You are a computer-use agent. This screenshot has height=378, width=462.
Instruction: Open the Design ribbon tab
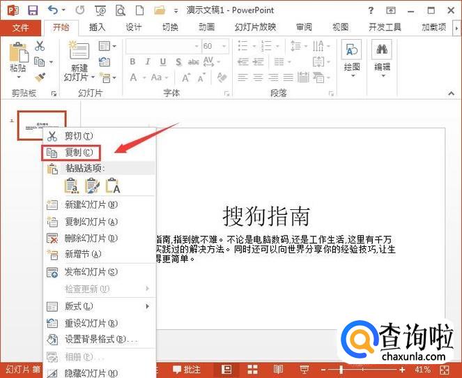134,27
